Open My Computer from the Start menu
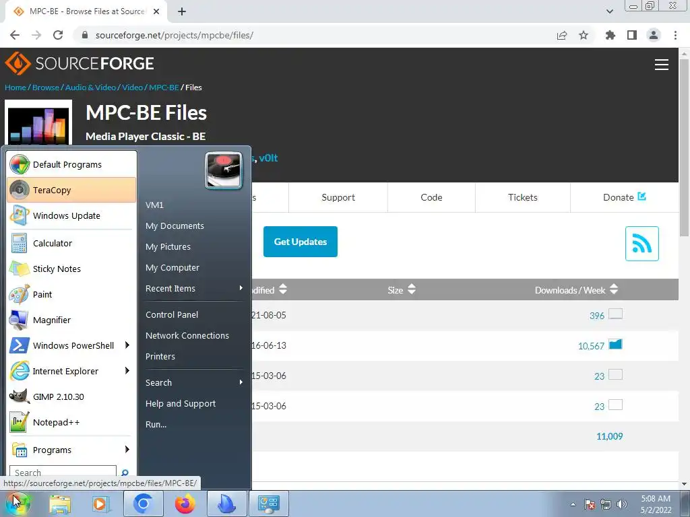Image resolution: width=690 pixels, height=517 pixels. point(172,267)
